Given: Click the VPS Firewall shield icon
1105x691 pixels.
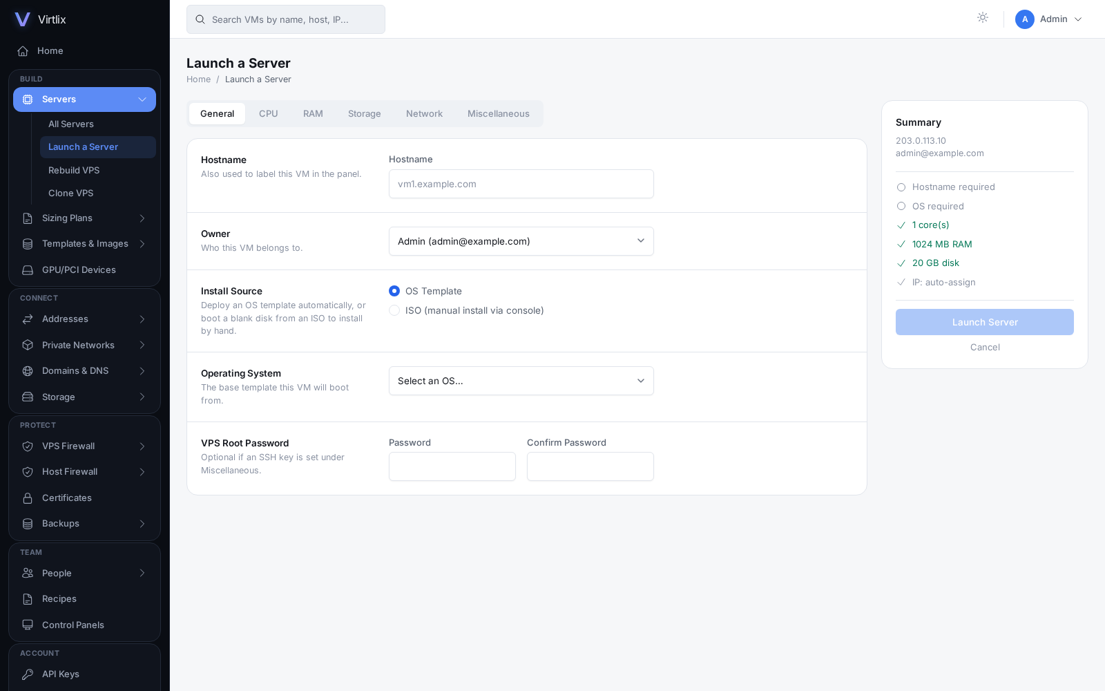Looking at the screenshot, I should point(28,446).
